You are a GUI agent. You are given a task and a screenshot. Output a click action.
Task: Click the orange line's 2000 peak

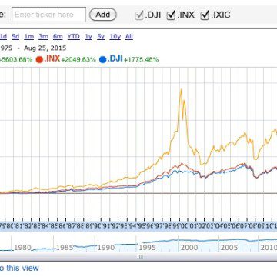(181, 89)
